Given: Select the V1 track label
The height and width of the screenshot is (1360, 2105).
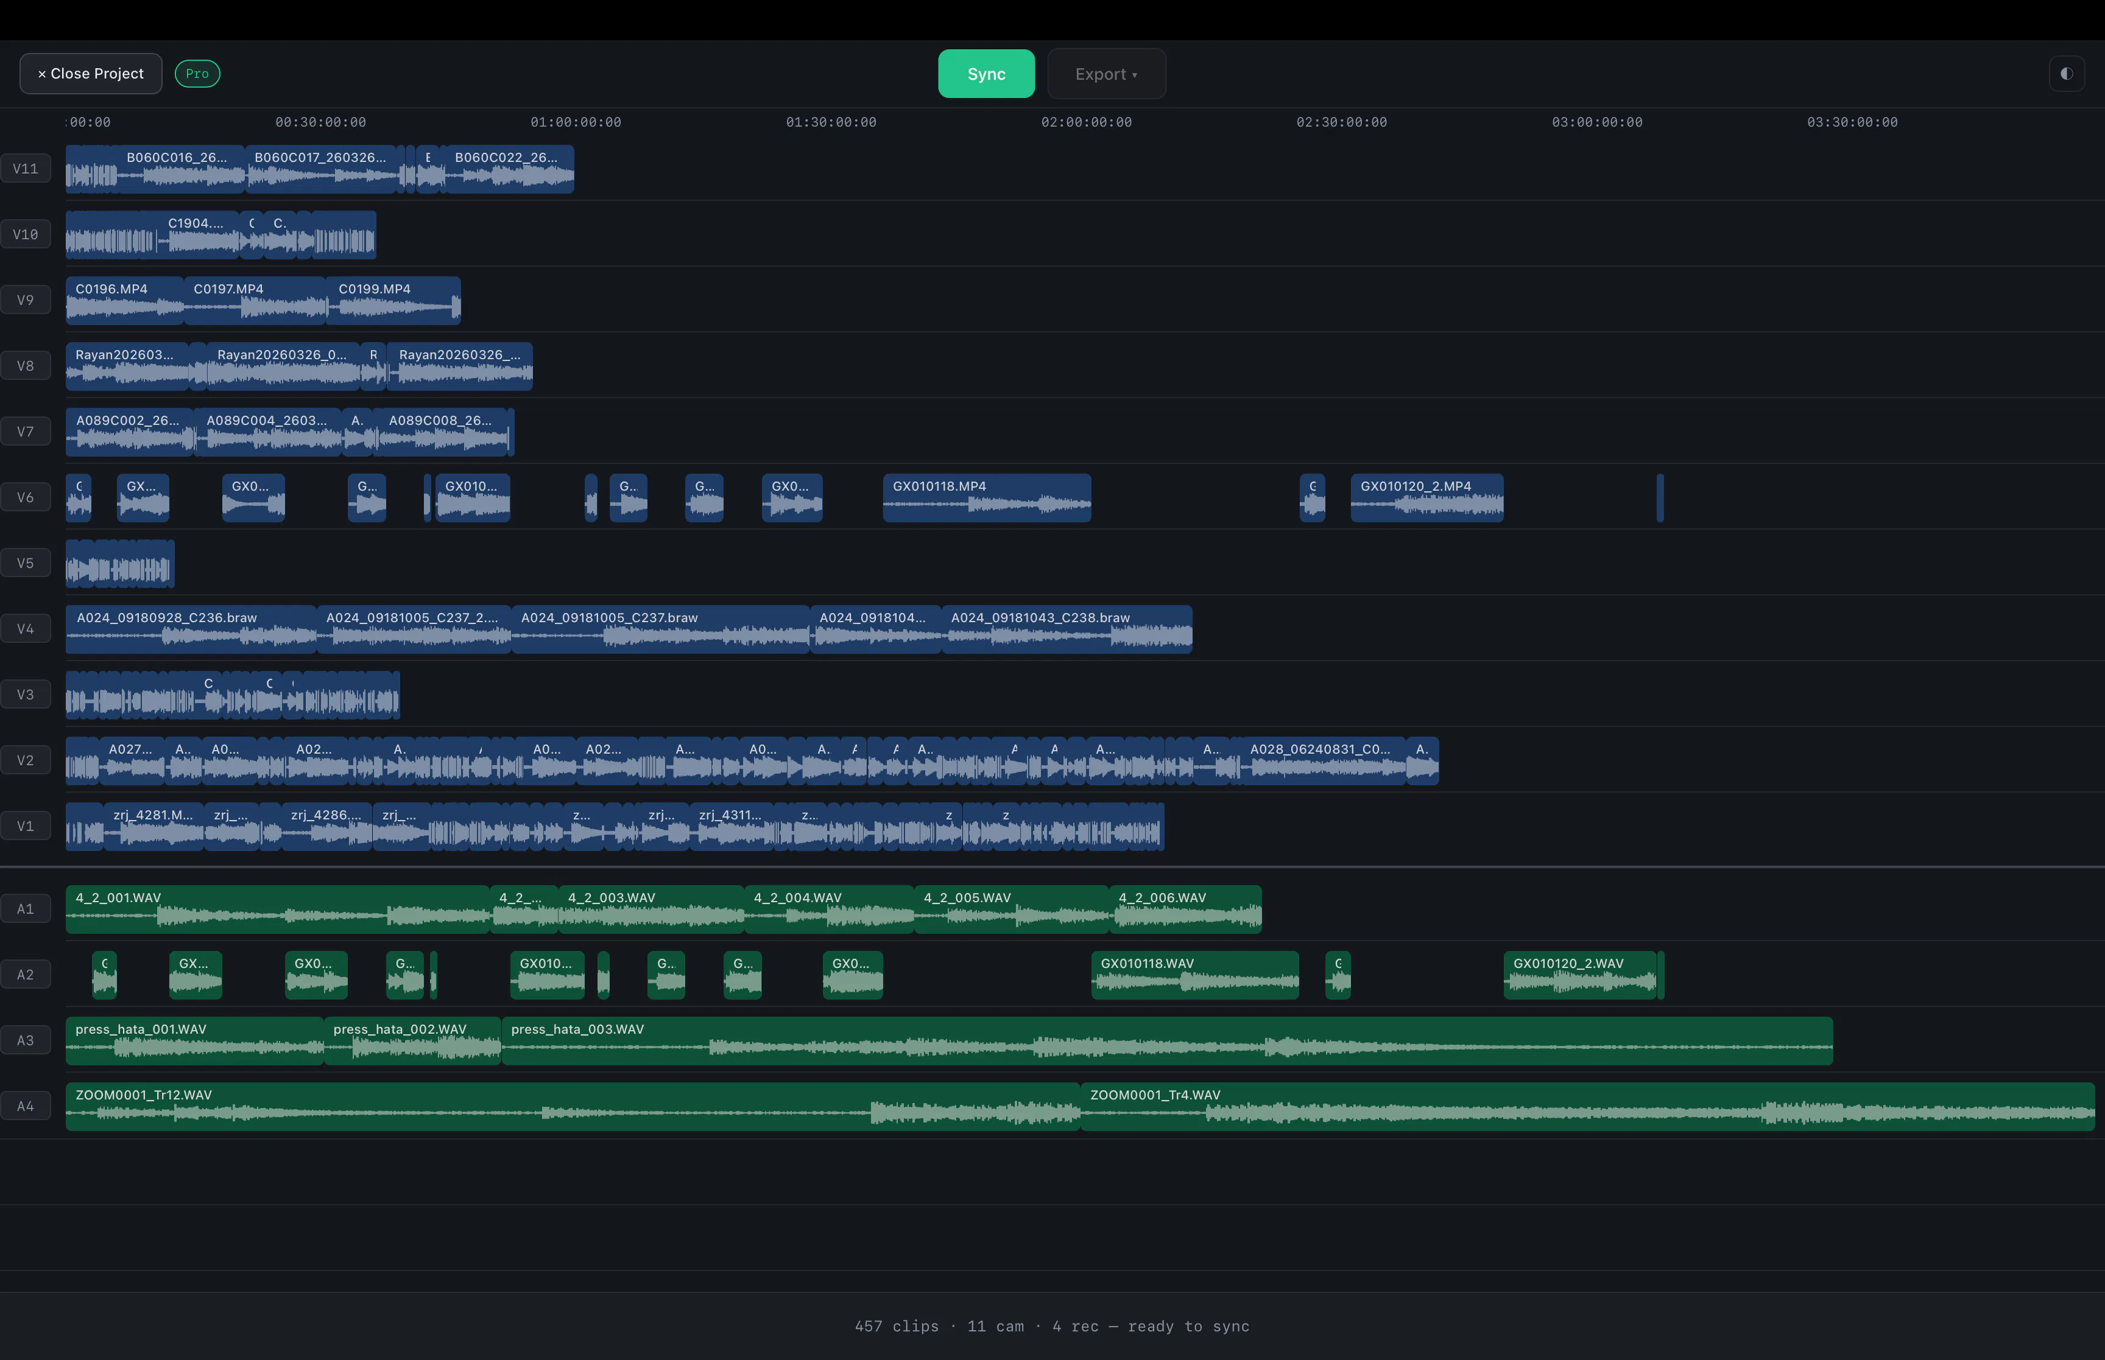Looking at the screenshot, I should (26, 827).
